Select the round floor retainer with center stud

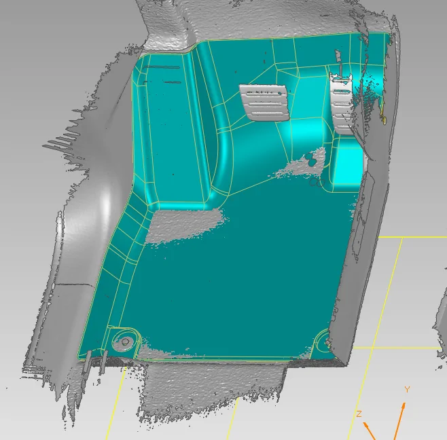126,342
